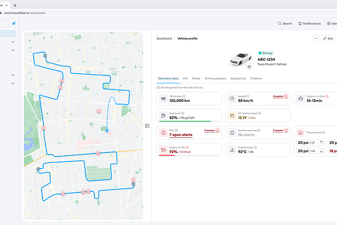This screenshot has height=225, width=337.
Task: Click info icon next to DTC
Action: [x=176, y=130]
